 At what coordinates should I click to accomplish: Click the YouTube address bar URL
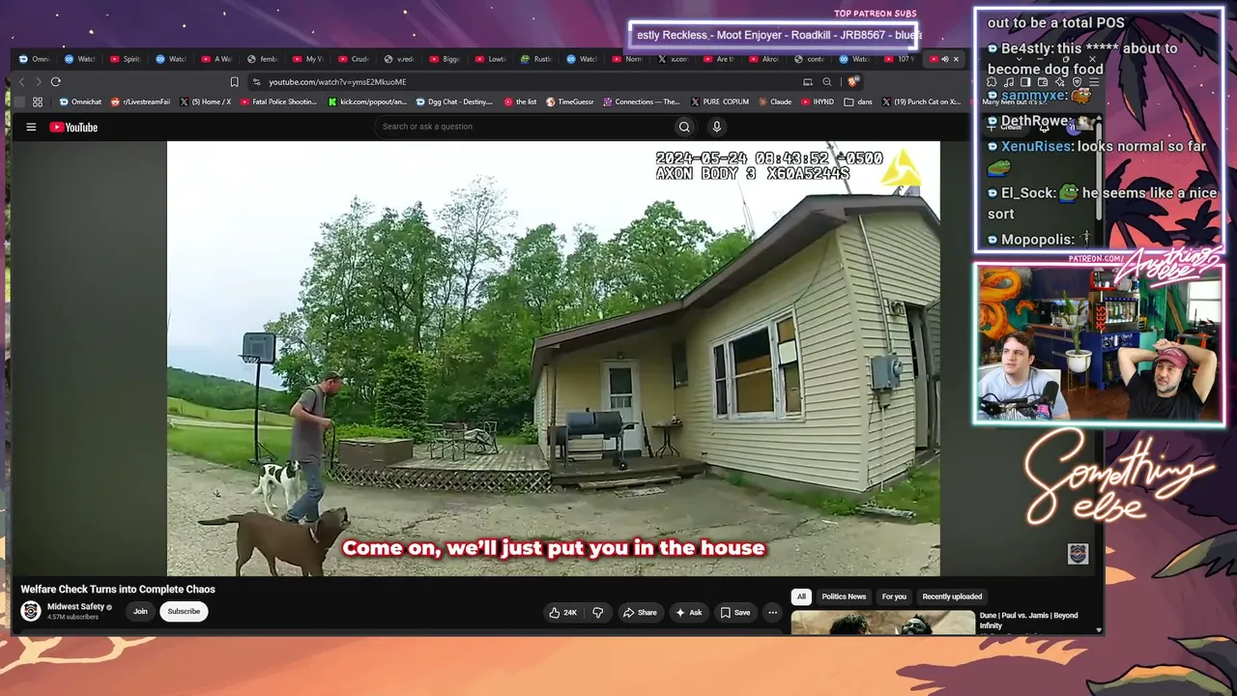(337, 82)
